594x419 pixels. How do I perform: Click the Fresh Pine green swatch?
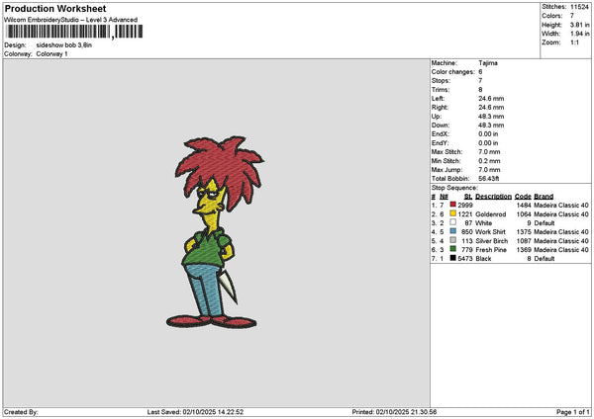pos(452,249)
